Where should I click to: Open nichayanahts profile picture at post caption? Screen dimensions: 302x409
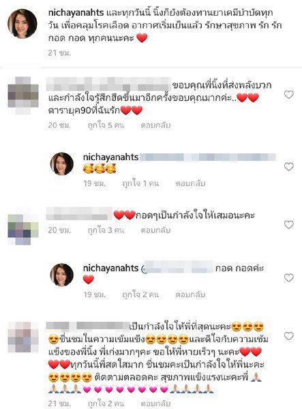tap(22, 24)
